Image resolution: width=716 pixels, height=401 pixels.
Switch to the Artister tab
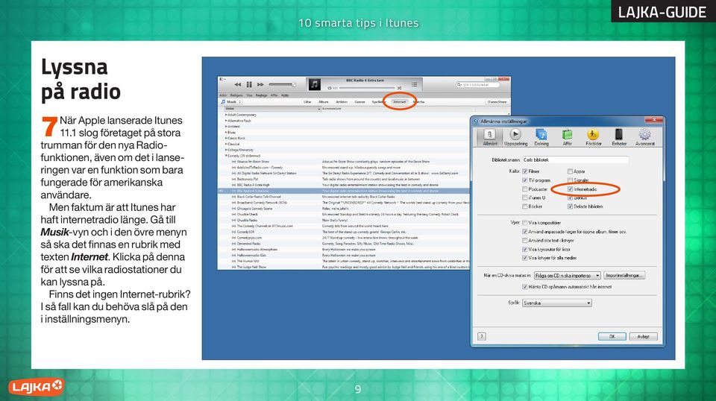click(342, 101)
